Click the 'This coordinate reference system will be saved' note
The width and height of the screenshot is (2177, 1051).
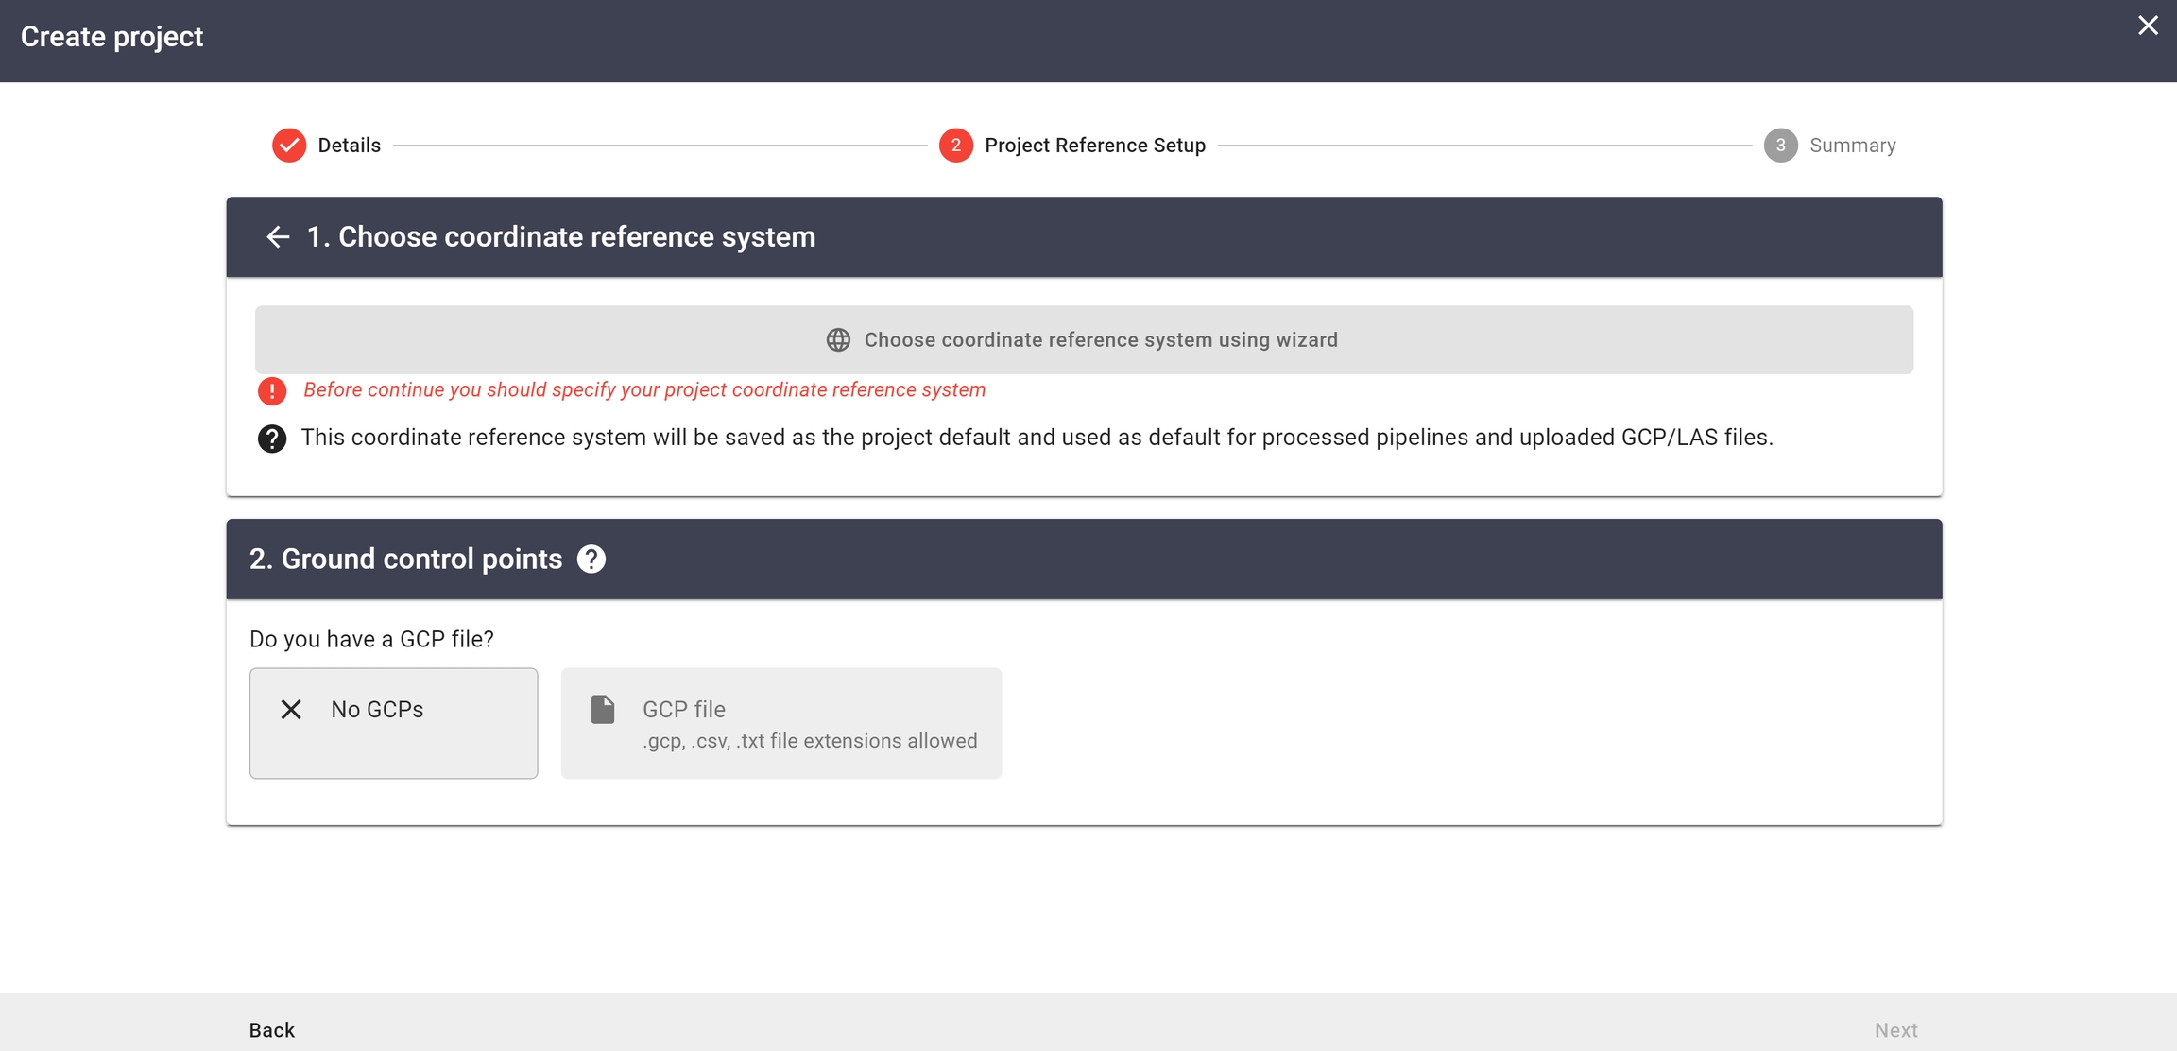click(x=1037, y=438)
